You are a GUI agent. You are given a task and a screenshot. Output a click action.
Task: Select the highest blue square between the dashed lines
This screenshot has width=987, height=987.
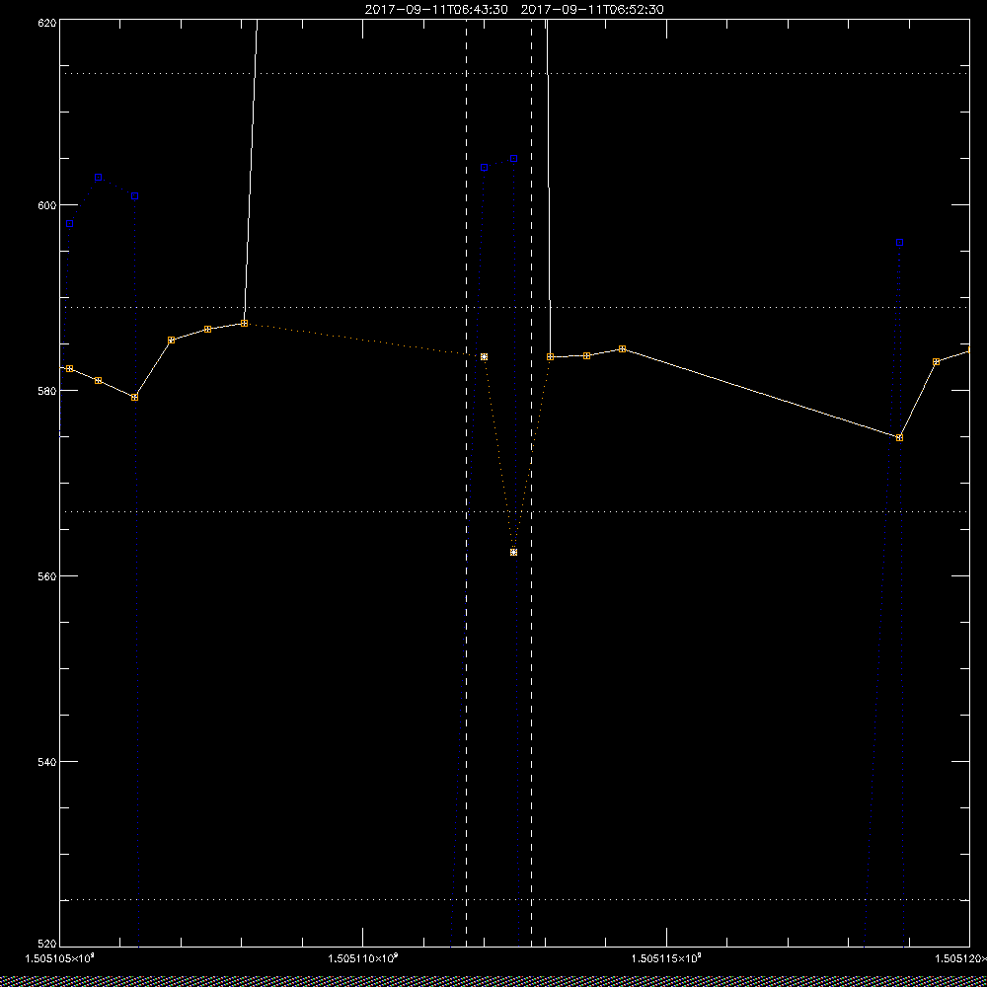pyautogui.click(x=513, y=159)
